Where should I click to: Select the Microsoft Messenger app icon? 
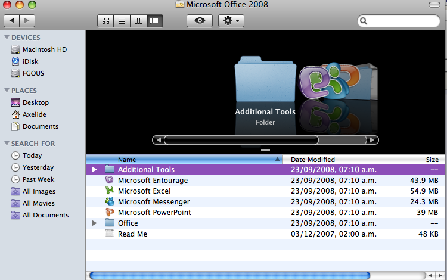tap(110, 201)
